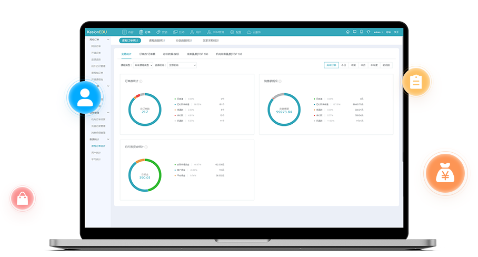The width and height of the screenshot is (478, 257).
Task: Open the 互动 chat icon in top navigation
Action: [175, 32]
